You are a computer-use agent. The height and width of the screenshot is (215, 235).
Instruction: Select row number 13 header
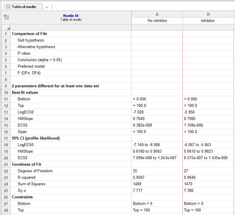pos(6,112)
